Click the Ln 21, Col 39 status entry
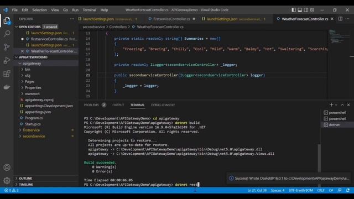The height and width of the screenshot is (199, 354). 257,190
